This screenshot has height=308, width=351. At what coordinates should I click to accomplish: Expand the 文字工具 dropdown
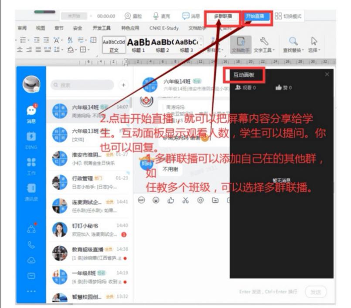click(265, 50)
